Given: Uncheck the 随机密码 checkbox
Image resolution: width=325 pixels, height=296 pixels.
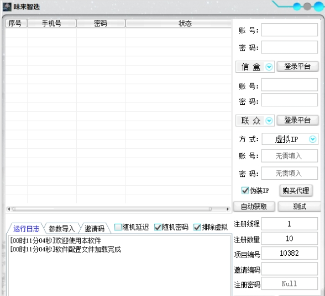Looking at the screenshot, I should (158, 227).
